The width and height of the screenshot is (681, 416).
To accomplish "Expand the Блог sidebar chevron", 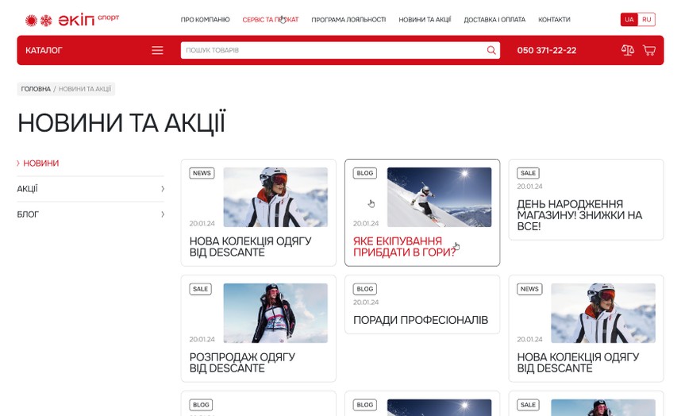I will coord(163,214).
